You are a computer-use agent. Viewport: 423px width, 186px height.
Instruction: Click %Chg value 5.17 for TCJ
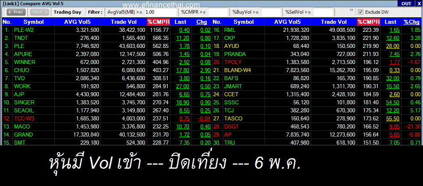(x=416, y=110)
